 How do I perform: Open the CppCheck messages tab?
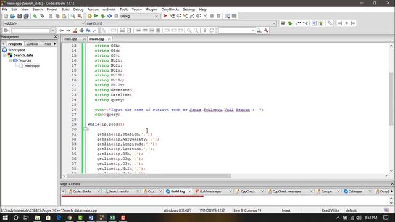click(286, 191)
